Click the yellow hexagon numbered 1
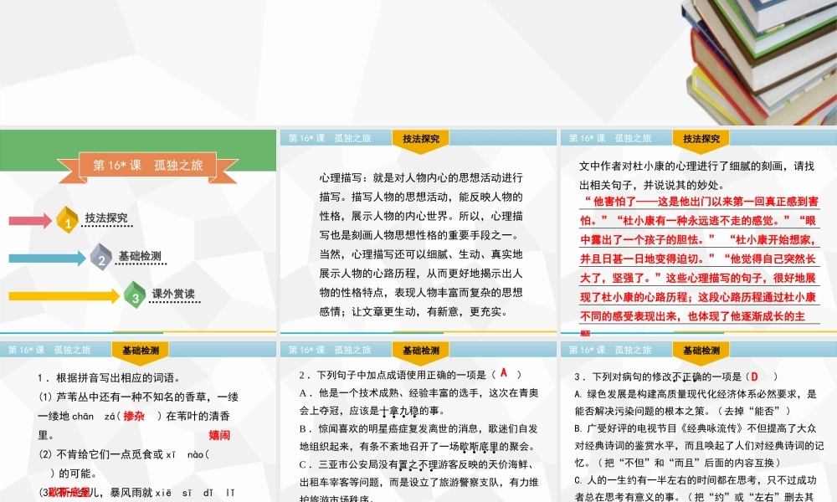Image resolution: width=837 pixels, height=502 pixels. coord(67,220)
